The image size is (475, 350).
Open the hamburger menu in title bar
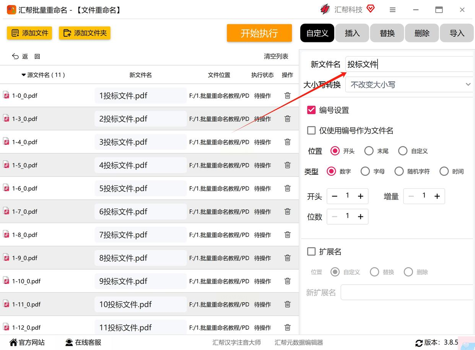point(392,10)
